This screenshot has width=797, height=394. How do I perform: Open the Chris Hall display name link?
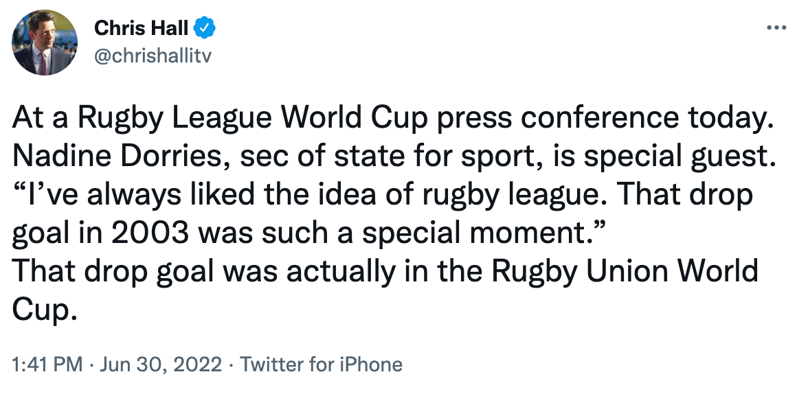pyautogui.click(x=141, y=28)
